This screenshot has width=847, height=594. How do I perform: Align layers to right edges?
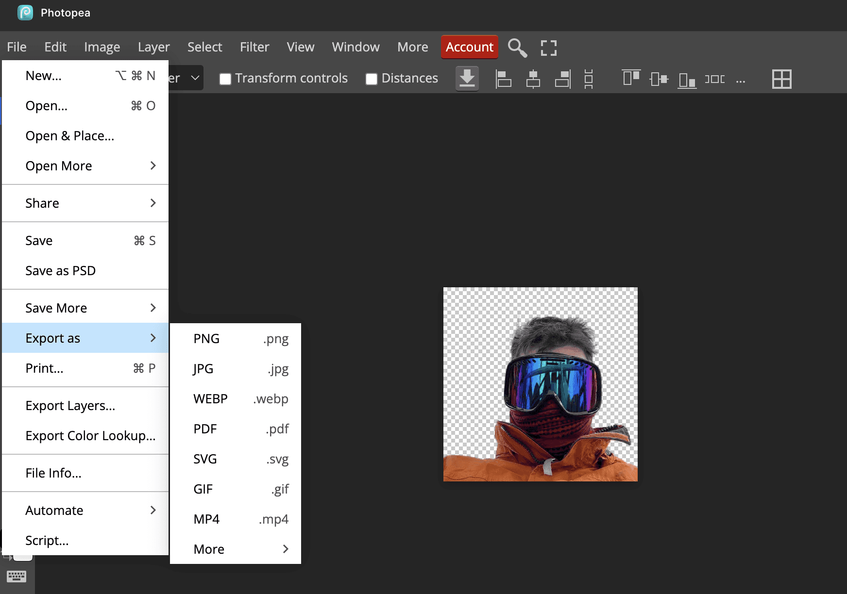[562, 79]
